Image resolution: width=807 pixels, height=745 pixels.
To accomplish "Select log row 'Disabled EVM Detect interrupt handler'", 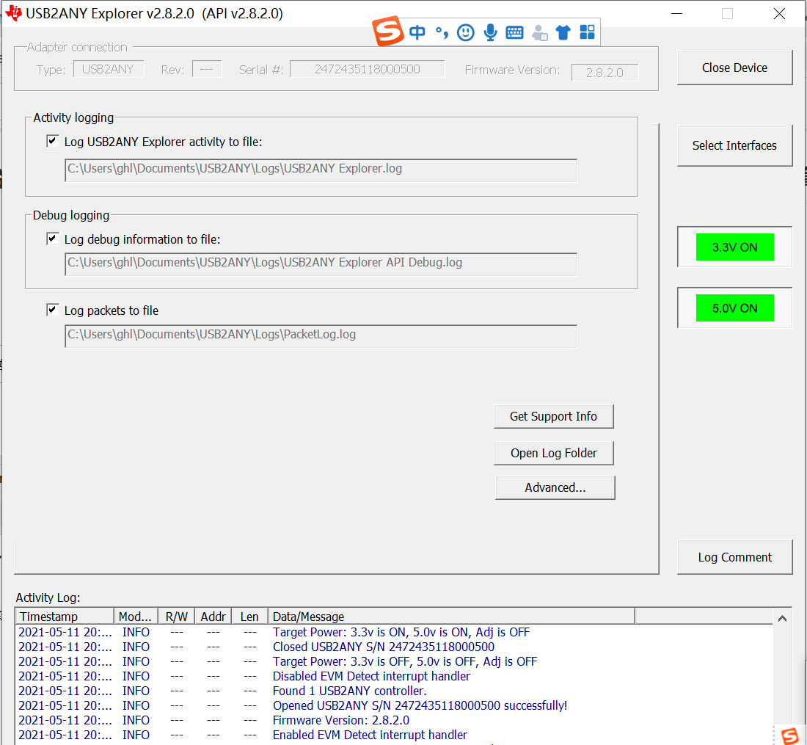I will [394, 676].
